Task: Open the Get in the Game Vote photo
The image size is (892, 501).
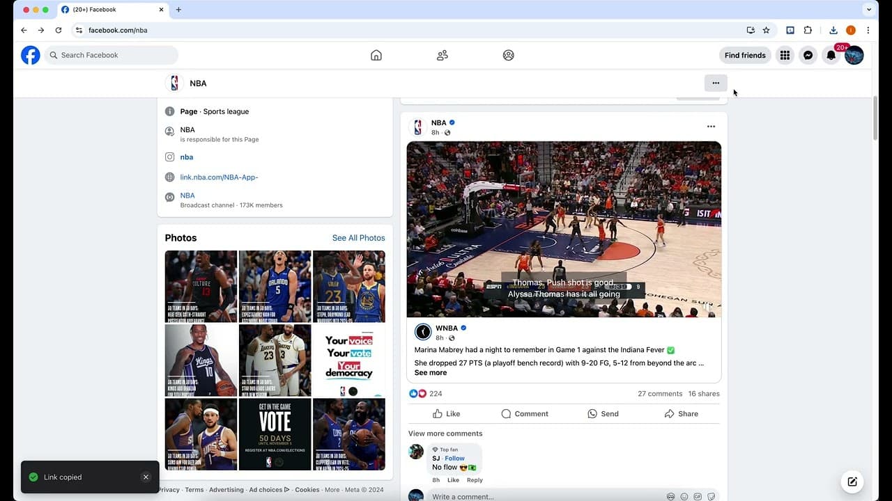Action: click(x=275, y=434)
